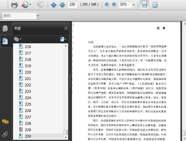This screenshot has width=186, height=141.
Task: Click bookmark list scroll down arrow
Action: click(66, 137)
